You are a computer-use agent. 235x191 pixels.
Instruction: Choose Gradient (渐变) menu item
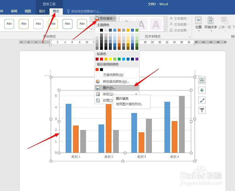pos(117,94)
